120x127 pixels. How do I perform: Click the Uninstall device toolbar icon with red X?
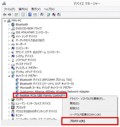click(54, 15)
